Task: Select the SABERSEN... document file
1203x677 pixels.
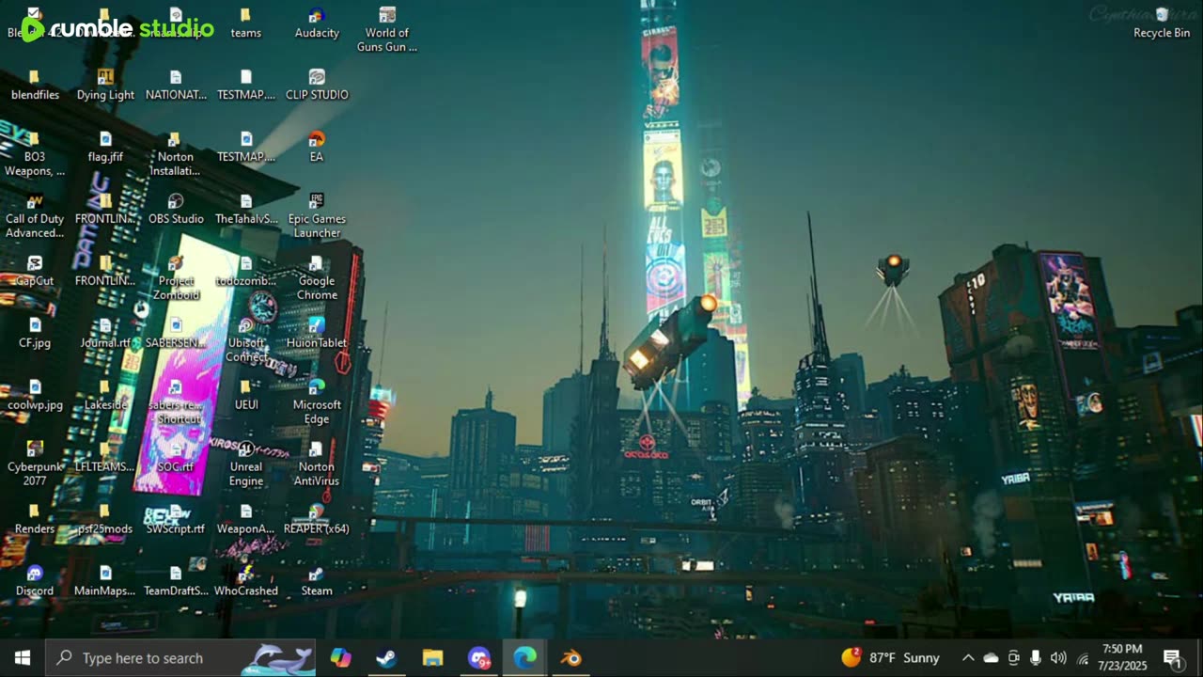Action: (176, 333)
